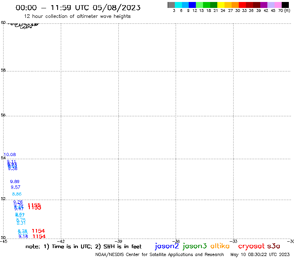Click the jason2 satellite label
Screen dimensions: 294x258
coord(167,246)
